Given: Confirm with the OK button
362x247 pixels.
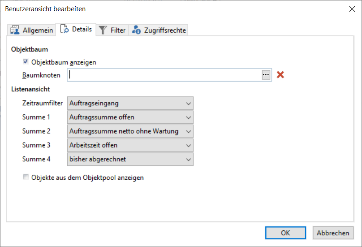Looking at the screenshot, I should pos(285,233).
